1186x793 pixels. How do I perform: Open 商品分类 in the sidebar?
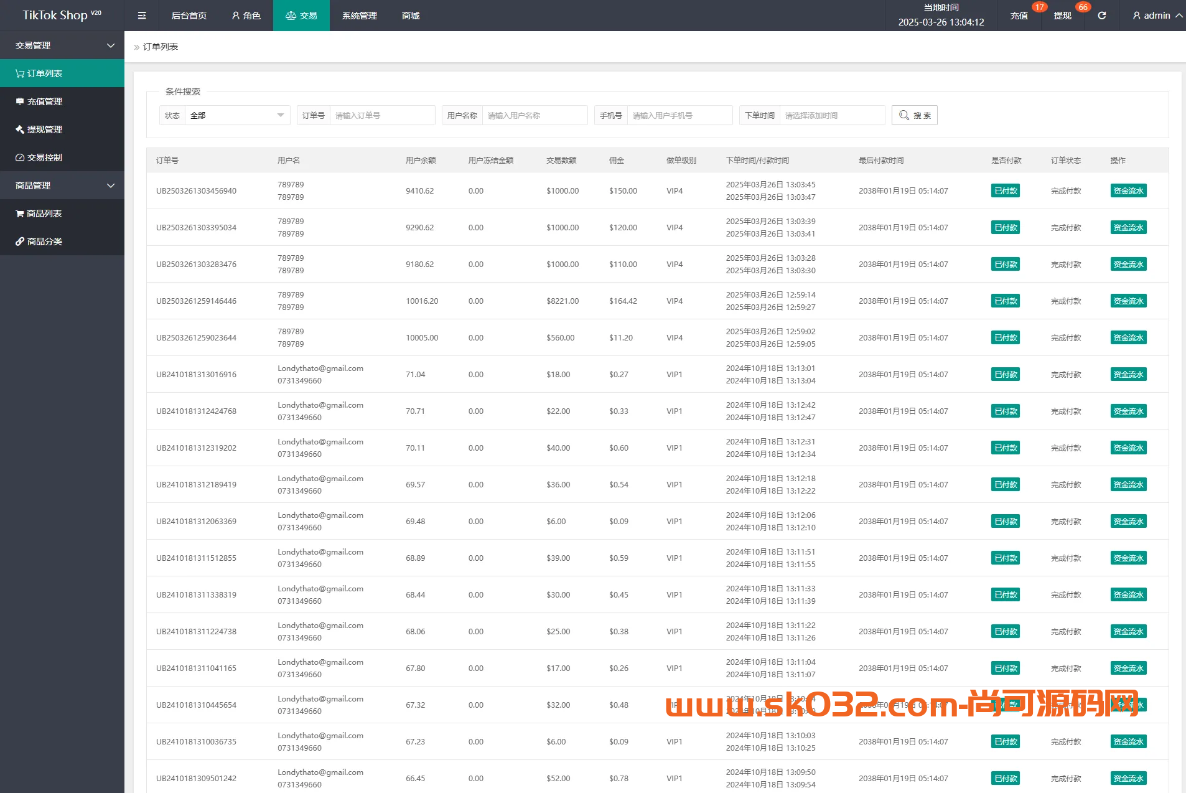tap(45, 242)
